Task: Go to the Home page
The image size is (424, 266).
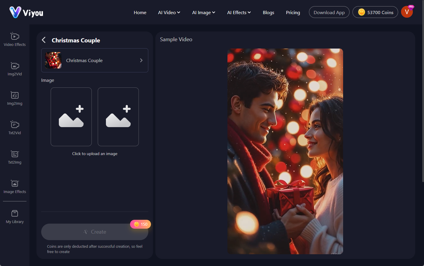Action: point(140,12)
